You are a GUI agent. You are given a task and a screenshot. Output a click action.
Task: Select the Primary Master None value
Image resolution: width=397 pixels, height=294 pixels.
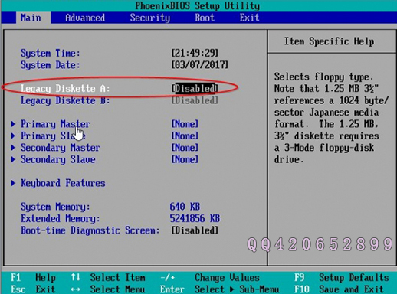coord(185,124)
